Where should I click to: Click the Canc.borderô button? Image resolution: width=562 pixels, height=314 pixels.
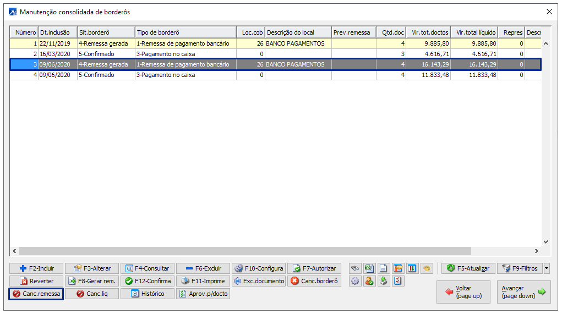(314, 281)
